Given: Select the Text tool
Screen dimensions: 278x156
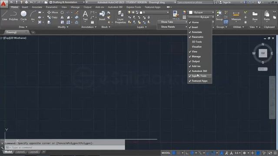Looking at the screenshot, I should click(x=85, y=16).
